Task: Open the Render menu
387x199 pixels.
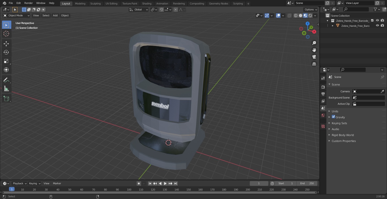Action: [28, 3]
